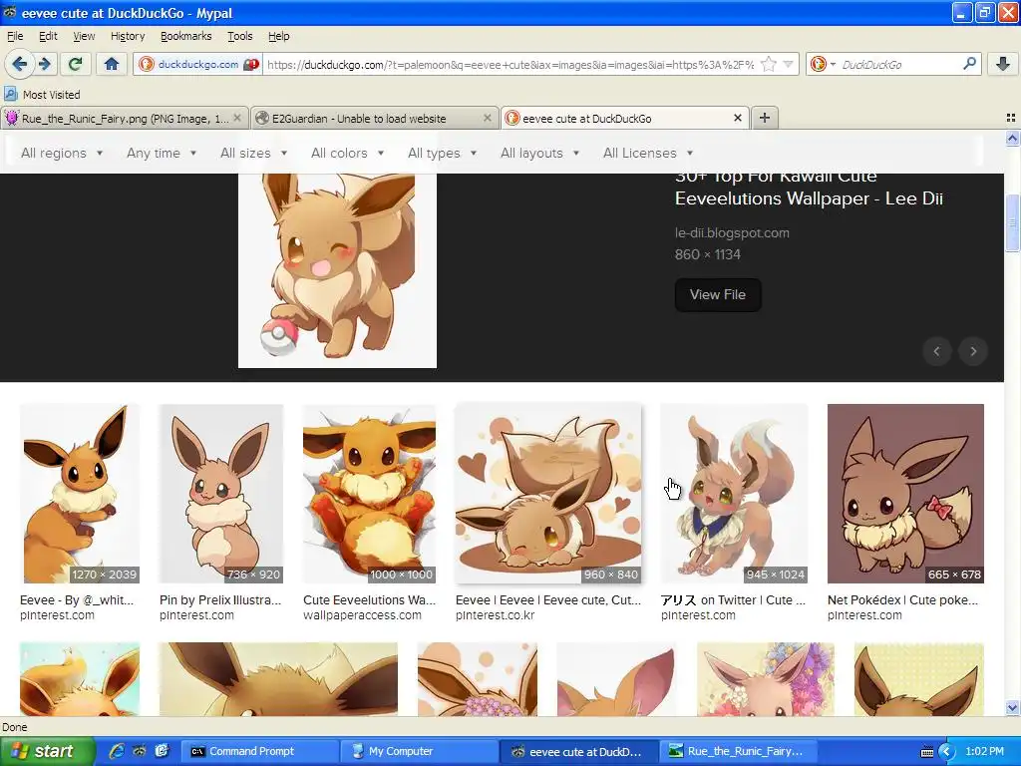The width and height of the screenshot is (1021, 766).
Task: Open 'Cute Eeveelutions Wa...' result title
Action: pyautogui.click(x=369, y=599)
